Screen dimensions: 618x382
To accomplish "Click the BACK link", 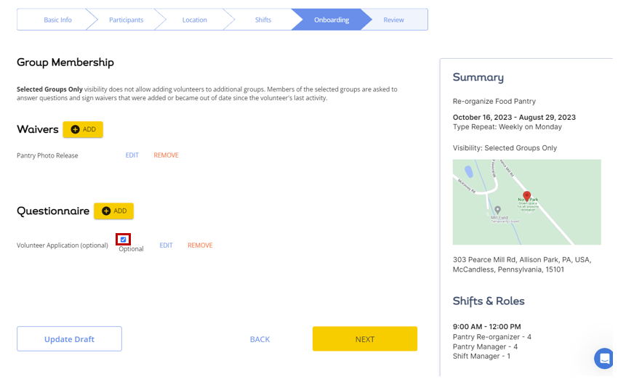I will click(x=260, y=339).
